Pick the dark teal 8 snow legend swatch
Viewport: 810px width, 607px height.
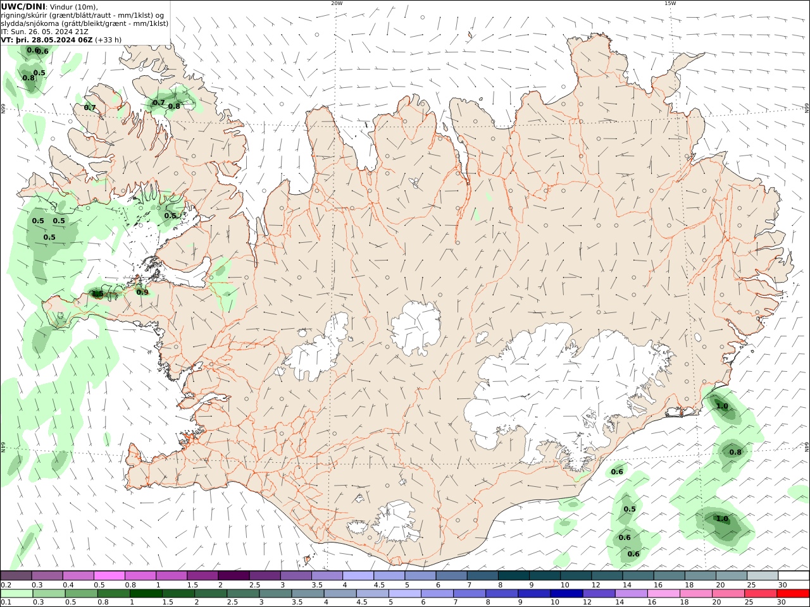(514, 575)
